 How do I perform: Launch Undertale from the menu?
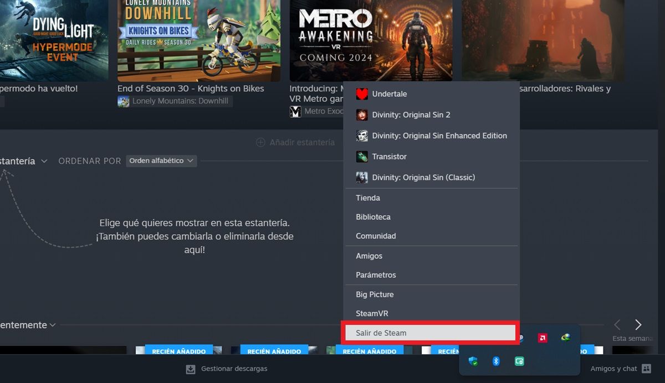[431, 94]
